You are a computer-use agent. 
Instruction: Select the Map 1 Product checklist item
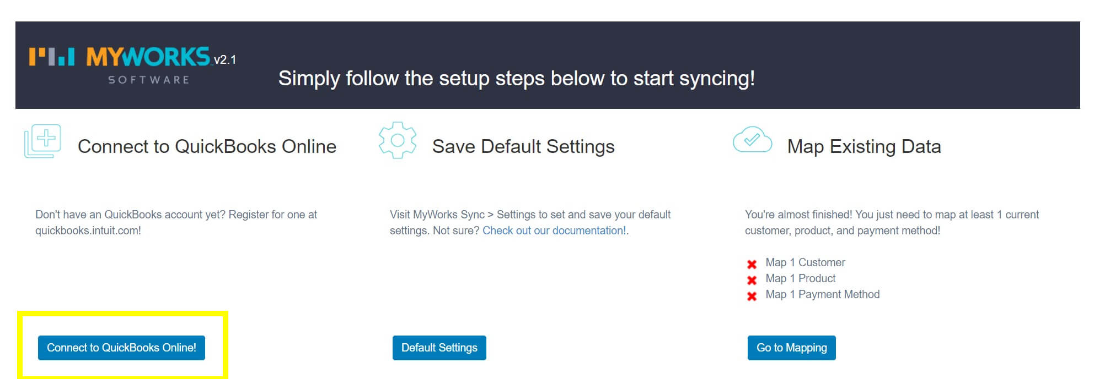800,278
